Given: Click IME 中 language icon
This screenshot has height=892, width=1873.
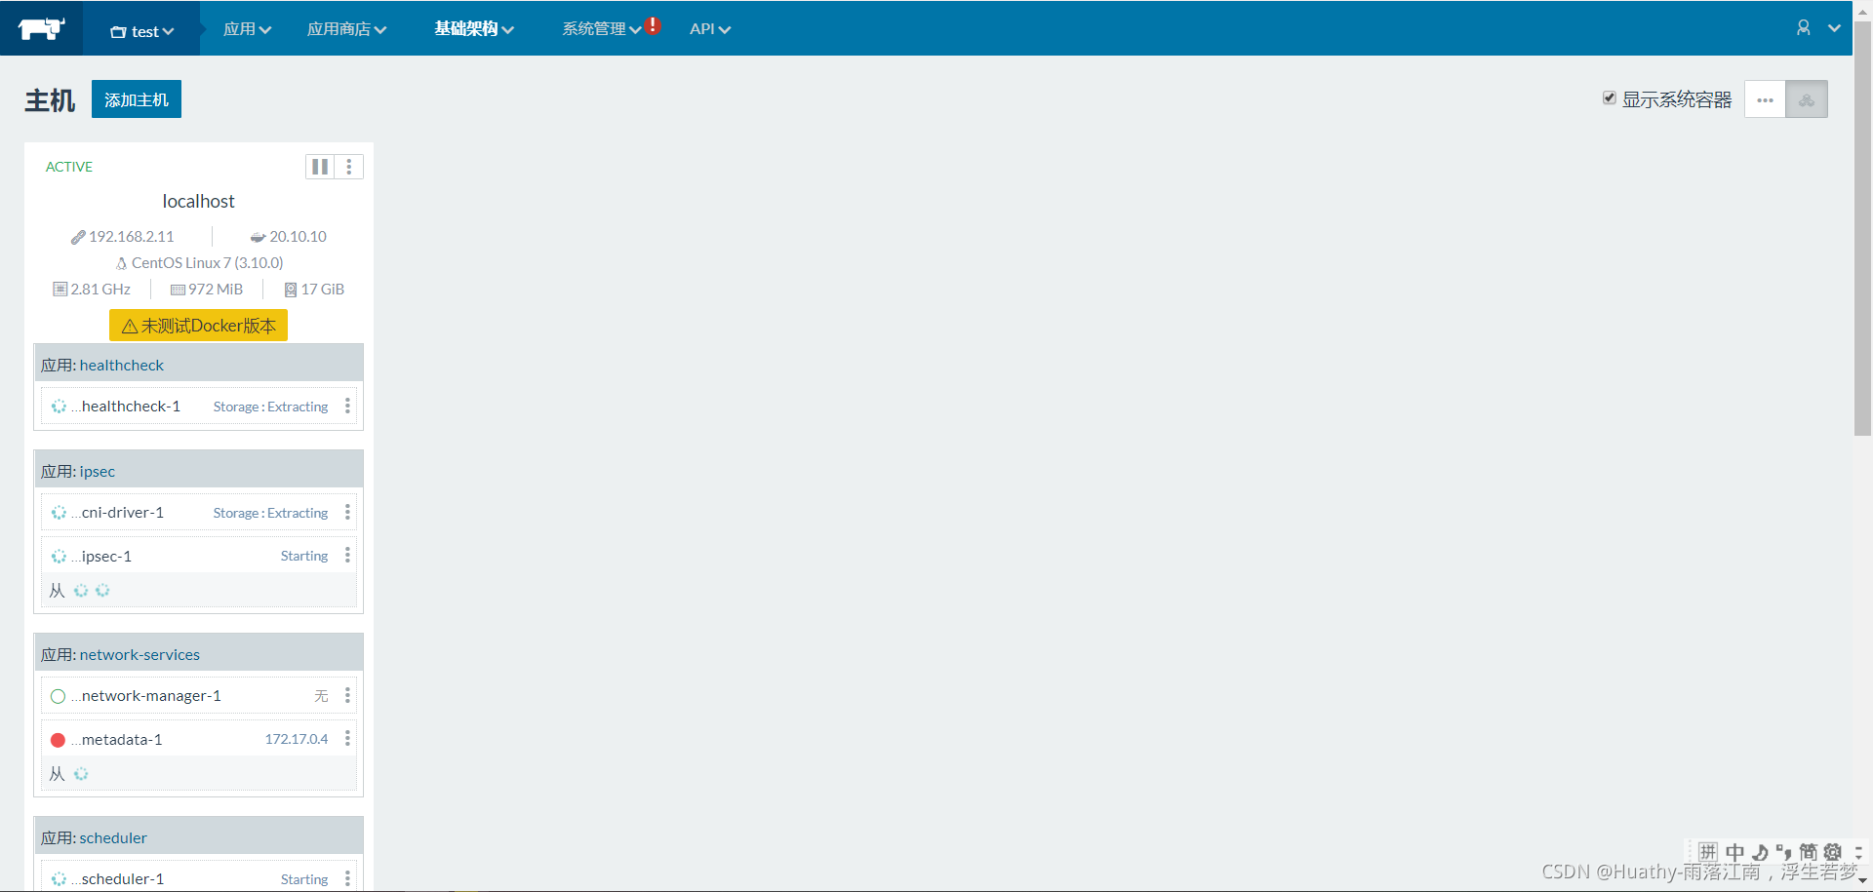Looking at the screenshot, I should 1735,852.
